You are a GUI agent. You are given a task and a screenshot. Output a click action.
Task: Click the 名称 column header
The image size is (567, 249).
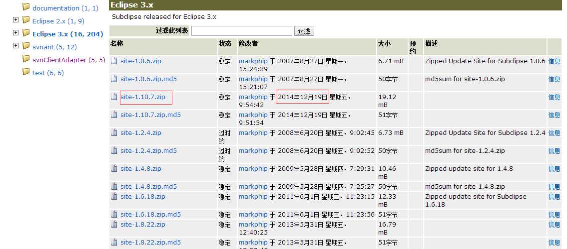pyautogui.click(x=117, y=44)
